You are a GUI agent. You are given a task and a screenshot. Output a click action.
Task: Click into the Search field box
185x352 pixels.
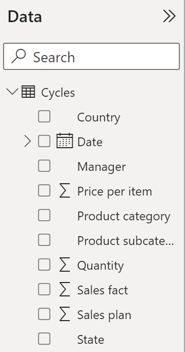point(91,56)
